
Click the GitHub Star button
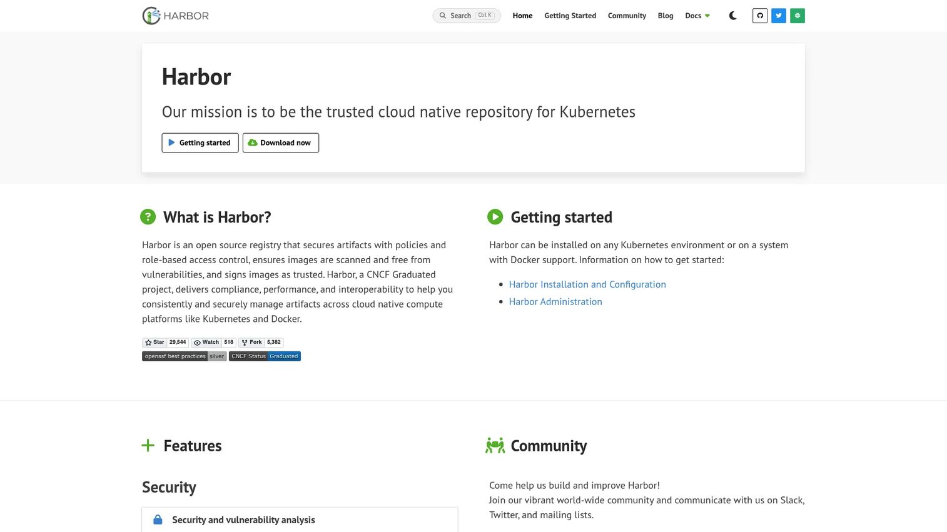pos(154,343)
